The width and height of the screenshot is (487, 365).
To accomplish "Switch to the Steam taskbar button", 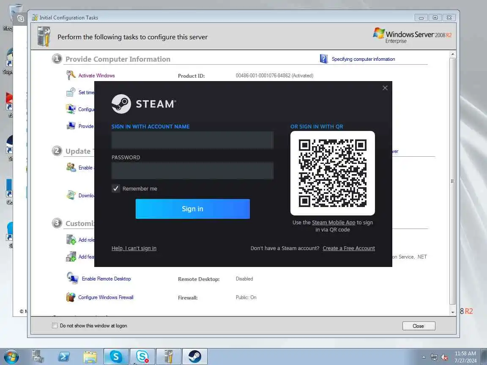I will pos(195,356).
